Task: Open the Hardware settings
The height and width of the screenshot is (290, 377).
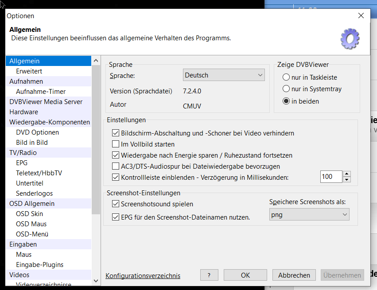Action: point(48,112)
